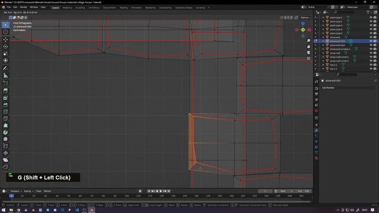Toggle the perspective/orthographic grid icon
The height and width of the screenshot is (213, 379).
(309, 58)
